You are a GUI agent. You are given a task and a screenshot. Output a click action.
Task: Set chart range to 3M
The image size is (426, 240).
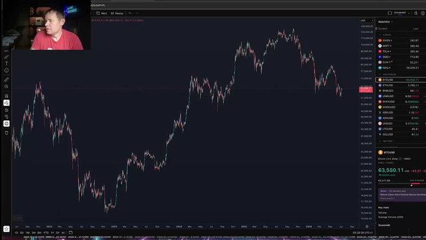click(x=33, y=232)
